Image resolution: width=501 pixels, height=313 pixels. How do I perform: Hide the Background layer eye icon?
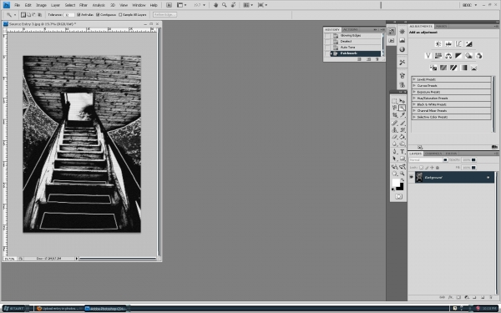click(x=412, y=177)
